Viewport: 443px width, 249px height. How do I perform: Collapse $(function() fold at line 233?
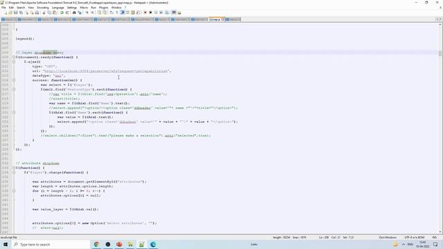click(x=14, y=167)
